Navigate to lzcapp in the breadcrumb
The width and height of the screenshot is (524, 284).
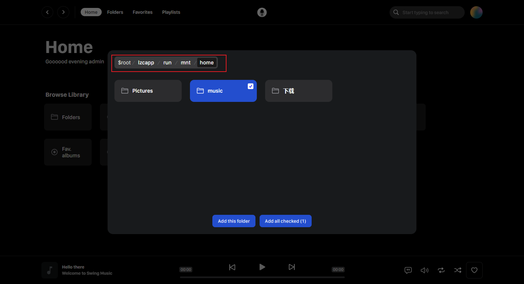point(146,63)
